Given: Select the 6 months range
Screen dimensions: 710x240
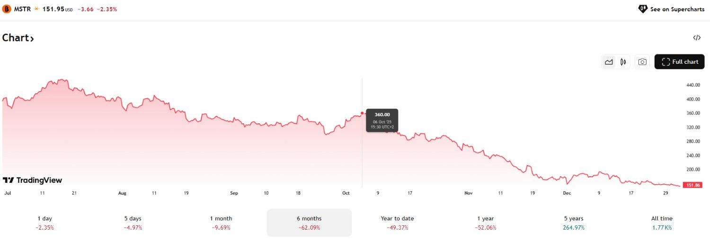Looking at the screenshot, I should point(309,223).
